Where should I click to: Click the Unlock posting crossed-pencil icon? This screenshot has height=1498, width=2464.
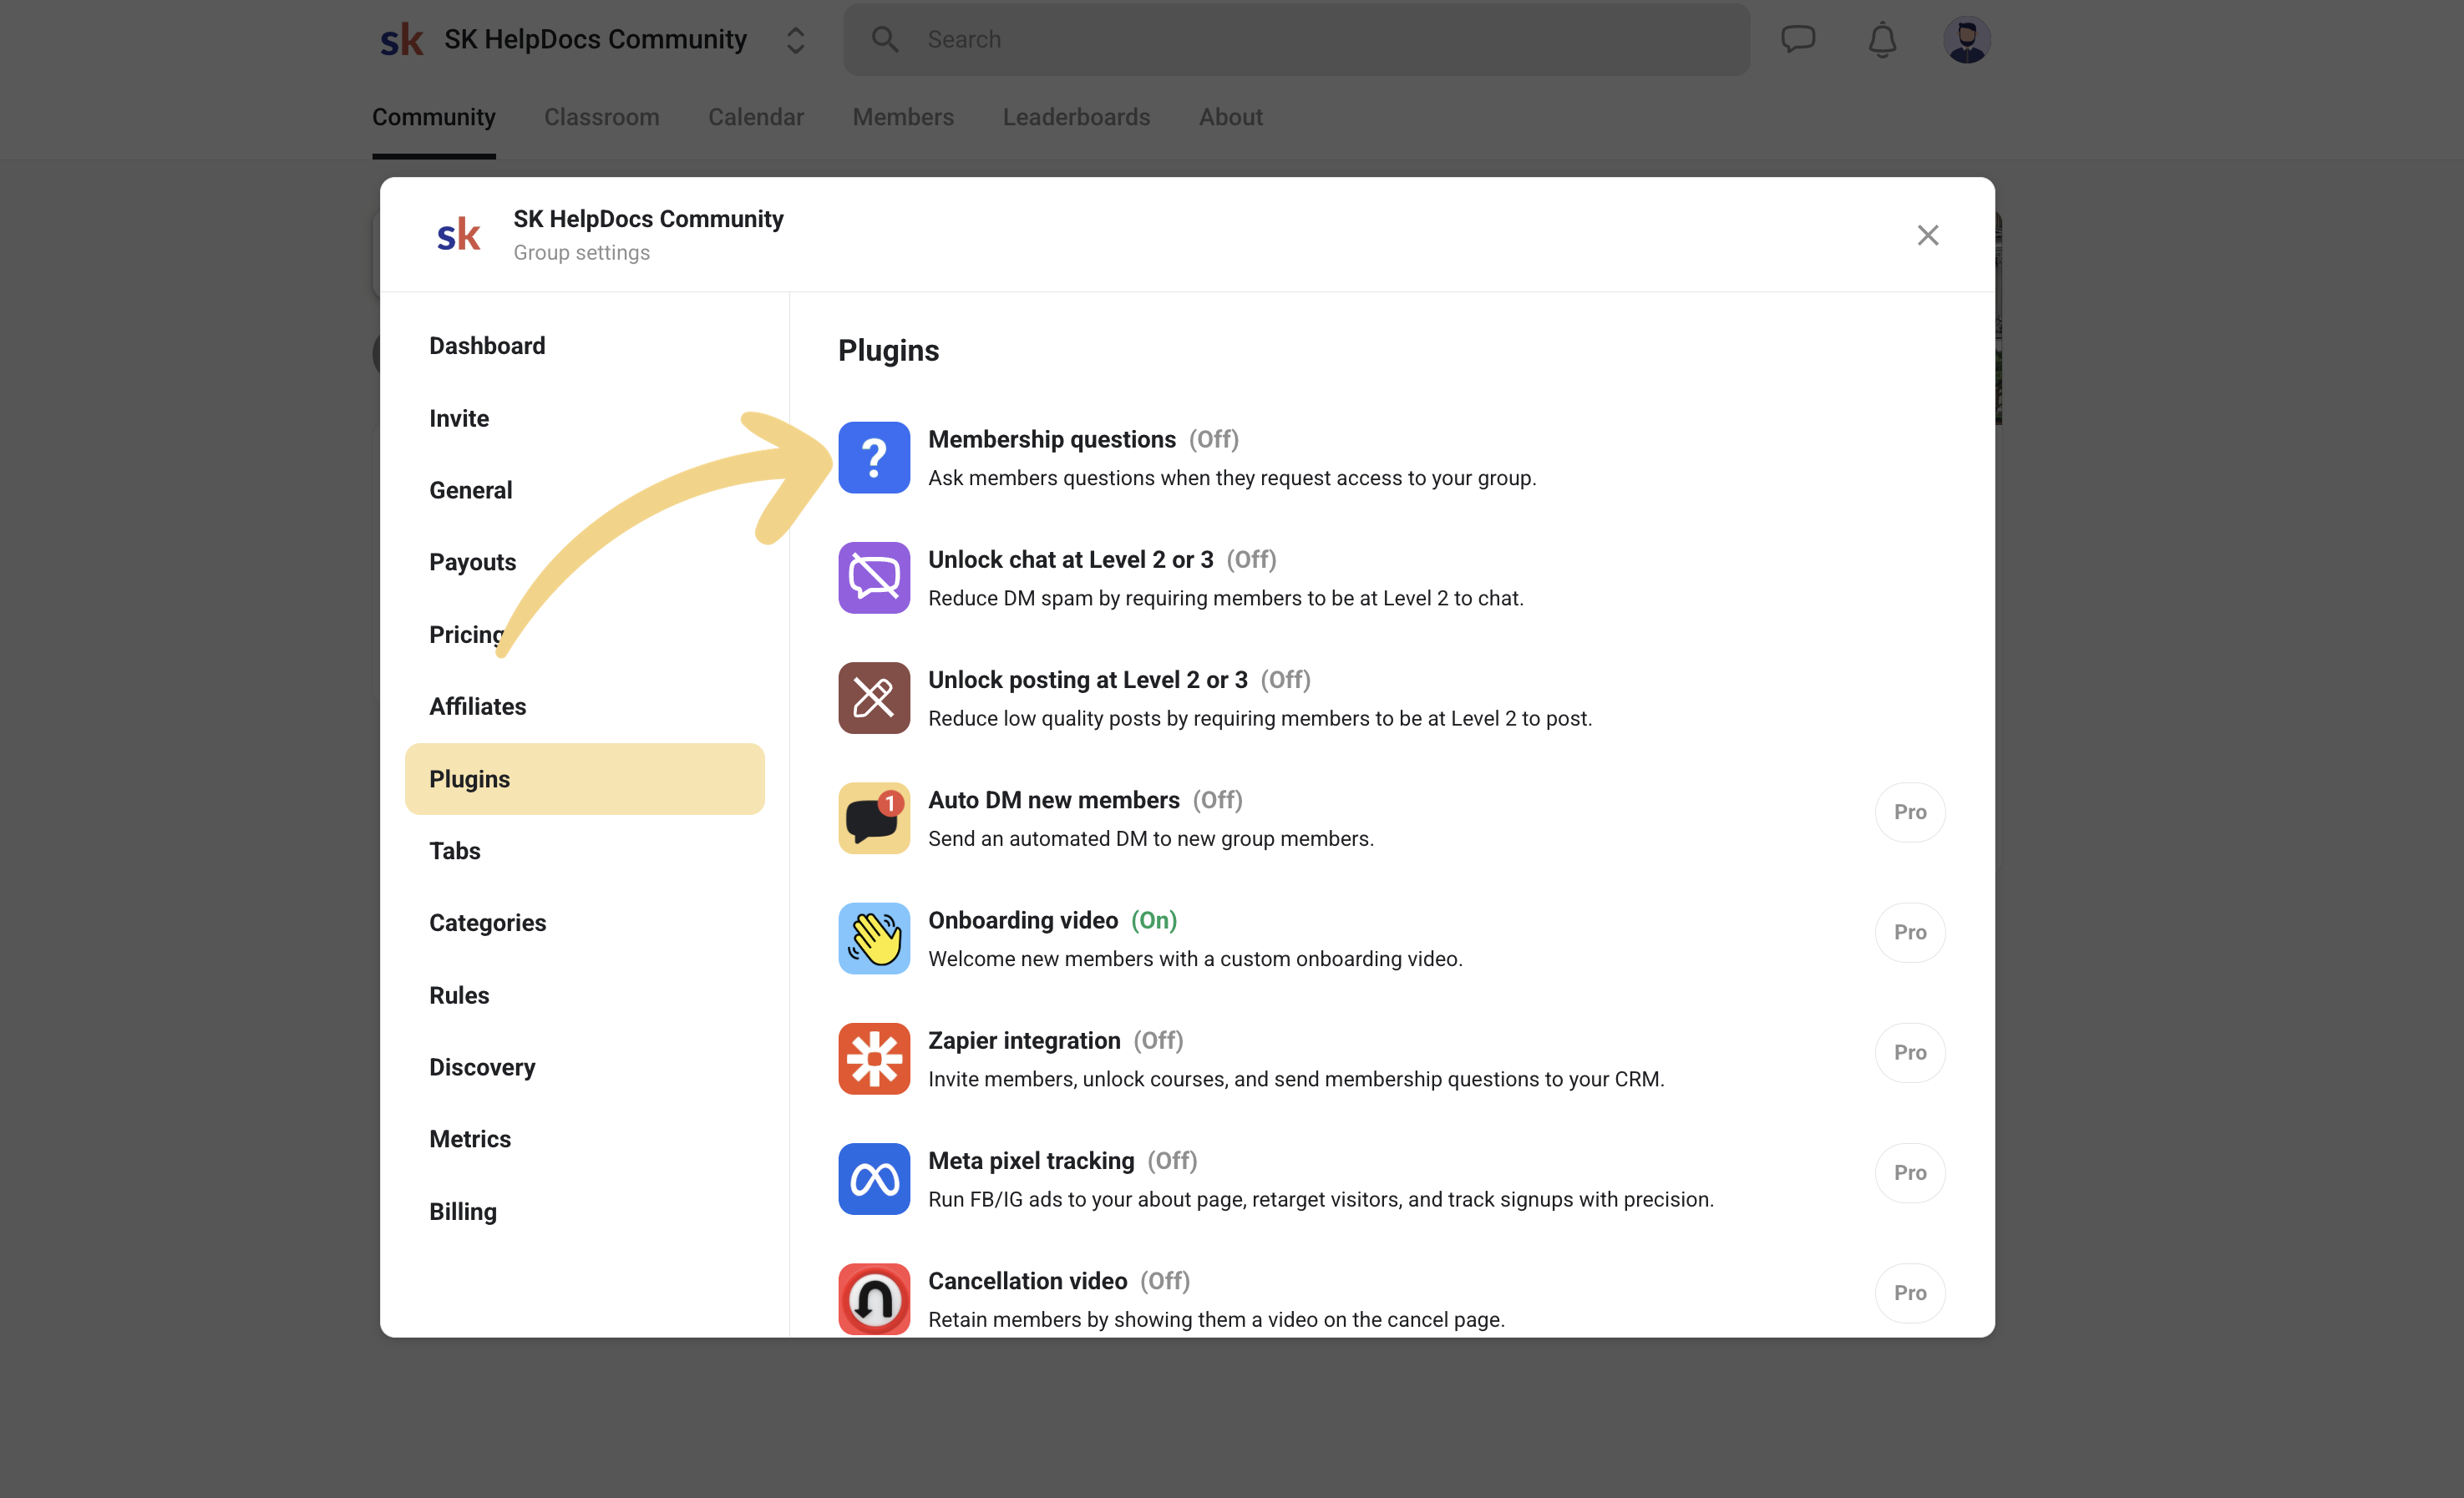[x=874, y=698]
